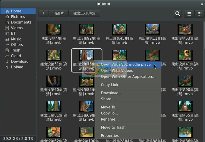Open Properties from context menu
The image size is (205, 142).
(128, 136)
